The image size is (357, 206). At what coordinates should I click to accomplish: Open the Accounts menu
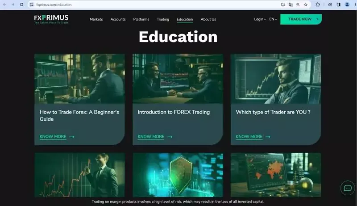(x=118, y=19)
